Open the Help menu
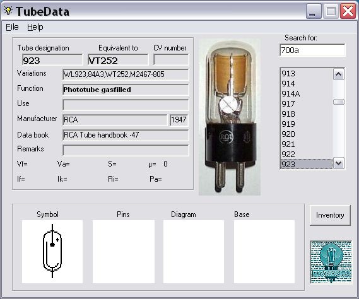 click(x=35, y=27)
